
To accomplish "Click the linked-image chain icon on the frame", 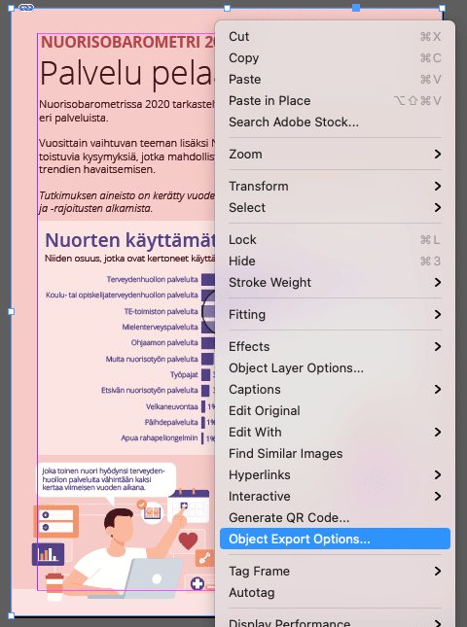I will point(26,7).
